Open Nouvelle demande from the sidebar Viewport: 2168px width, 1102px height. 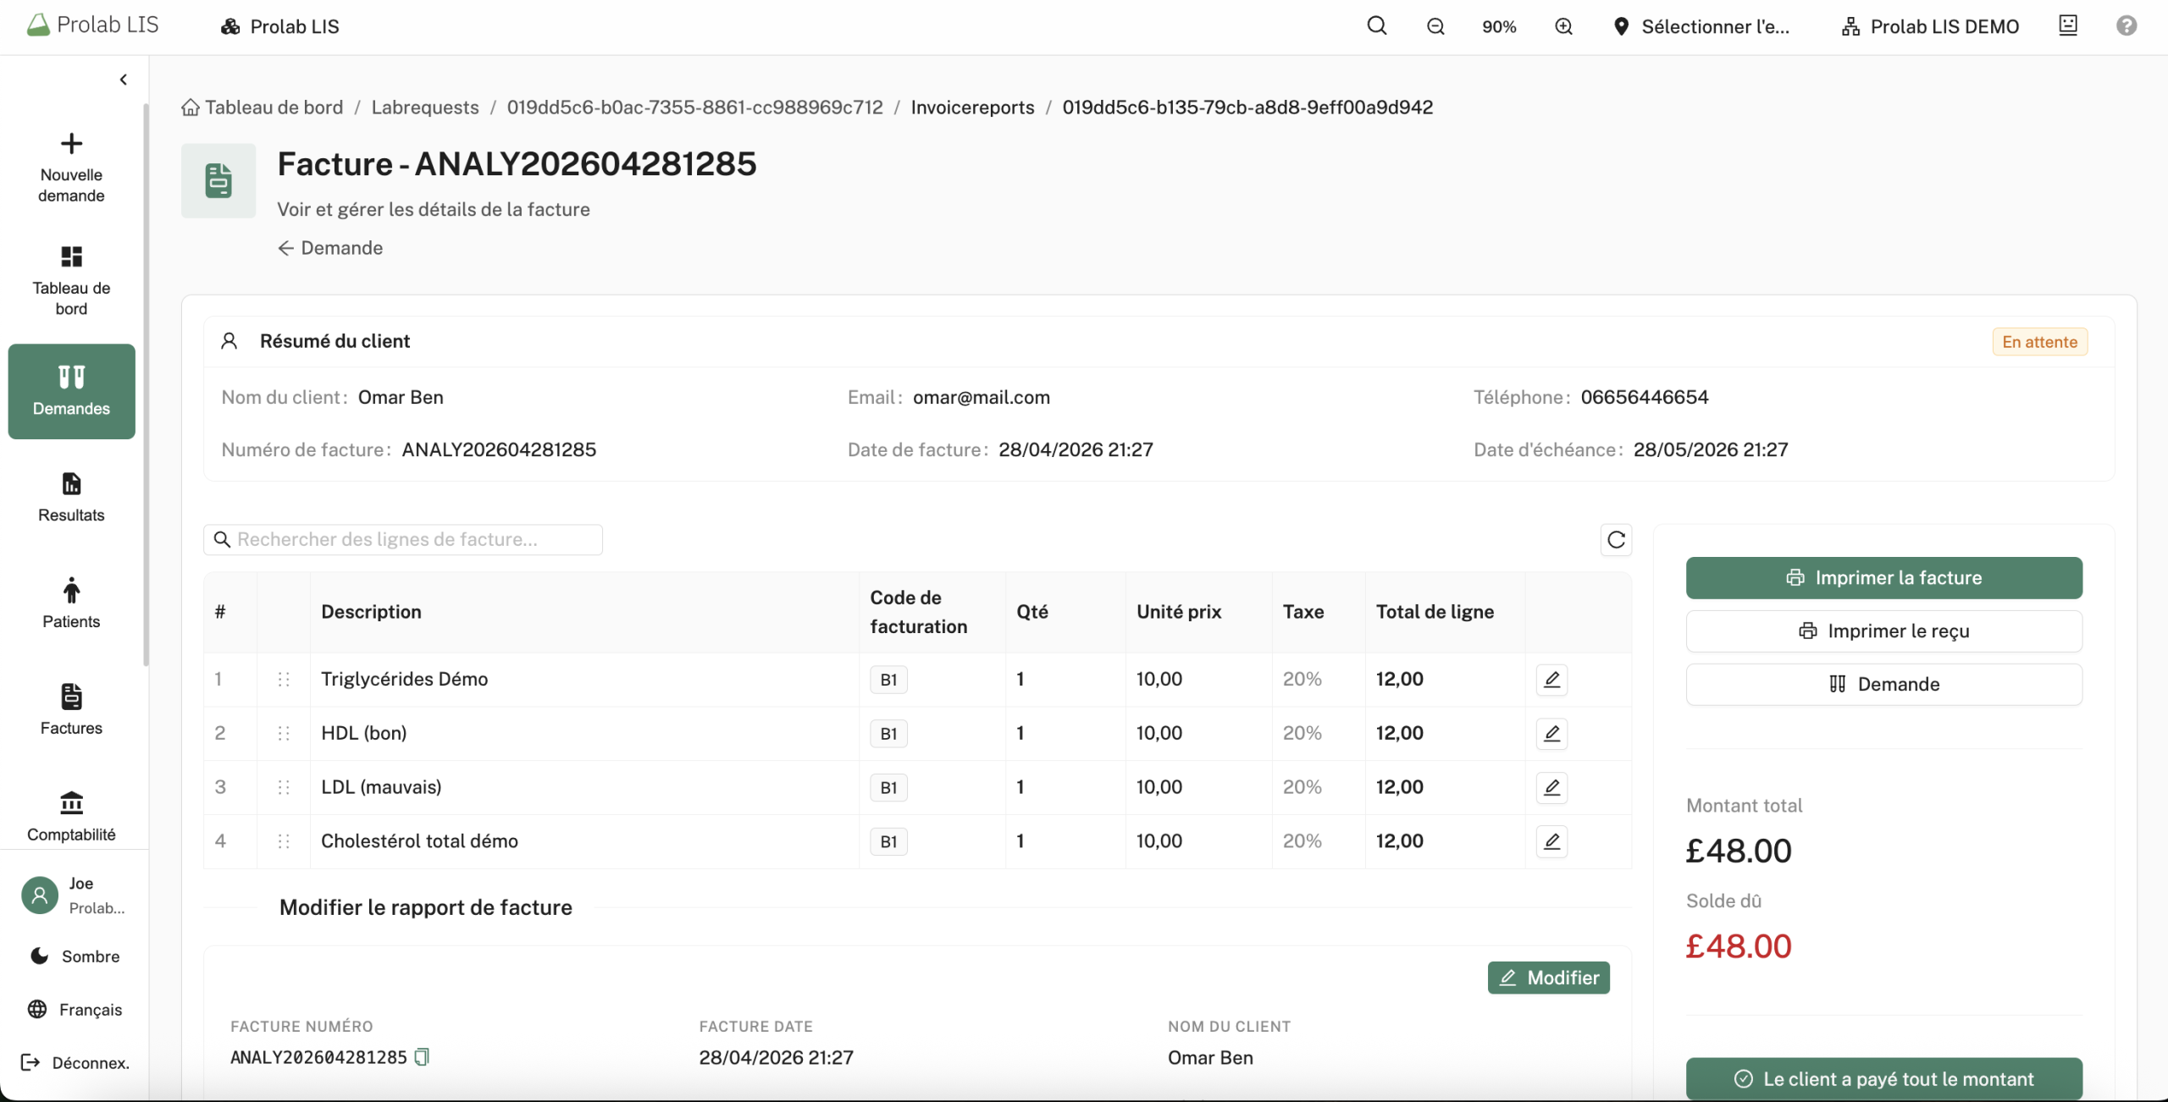71,168
